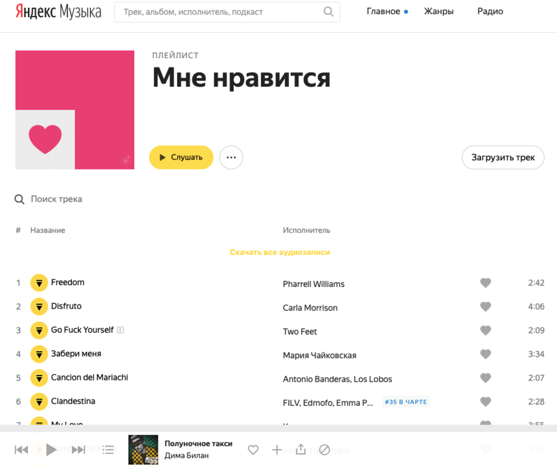This screenshot has height=467, width=557.
Task: Download the Disfruto track via its yellow icon
Action: [39, 306]
